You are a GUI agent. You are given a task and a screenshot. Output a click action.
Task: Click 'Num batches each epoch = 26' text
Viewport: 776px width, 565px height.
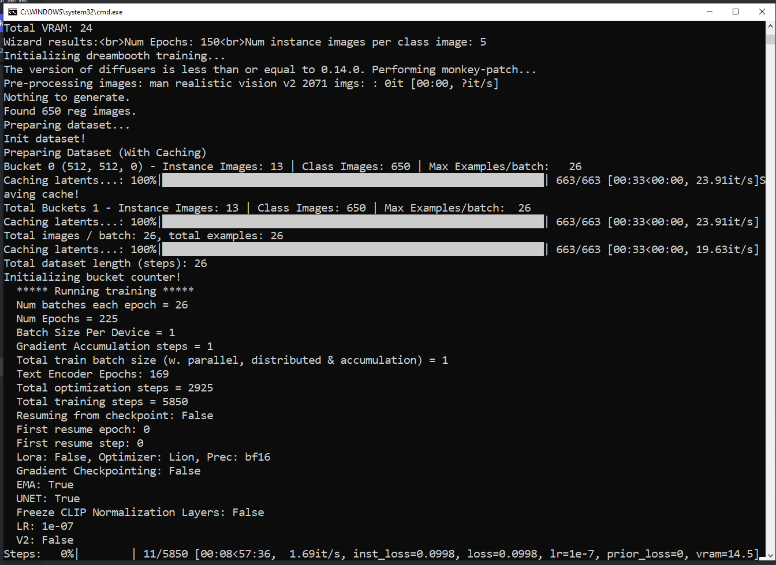pos(102,305)
